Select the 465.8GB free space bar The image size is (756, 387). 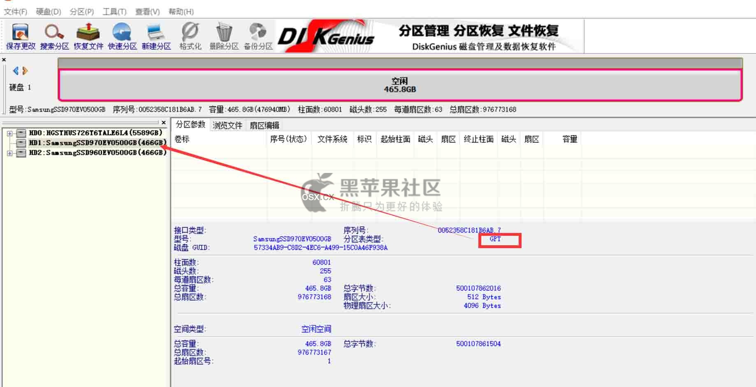pos(400,85)
